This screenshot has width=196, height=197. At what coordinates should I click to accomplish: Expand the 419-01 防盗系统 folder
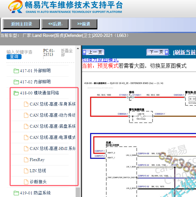pyautogui.click(x=16, y=193)
